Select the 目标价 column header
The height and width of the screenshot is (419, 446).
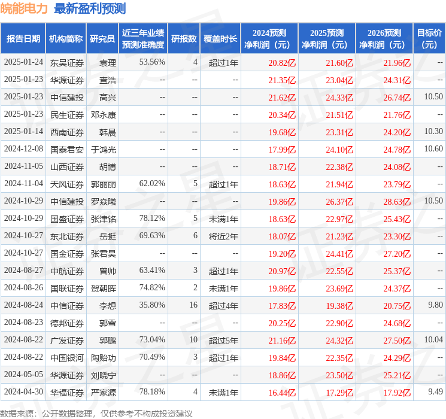(x=429, y=39)
